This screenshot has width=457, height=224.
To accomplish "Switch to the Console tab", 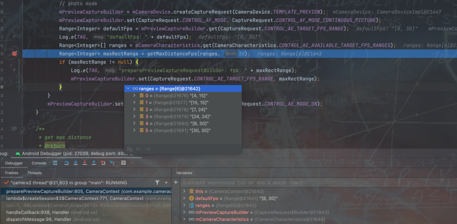I will coord(39,163).
